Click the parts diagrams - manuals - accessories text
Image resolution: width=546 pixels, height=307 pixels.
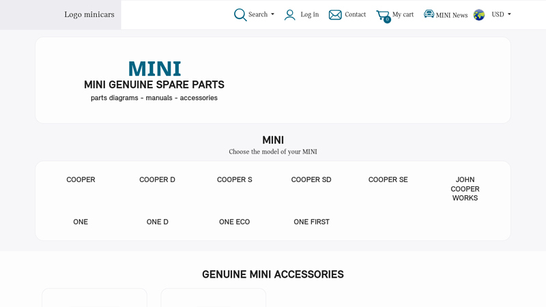[154, 98]
